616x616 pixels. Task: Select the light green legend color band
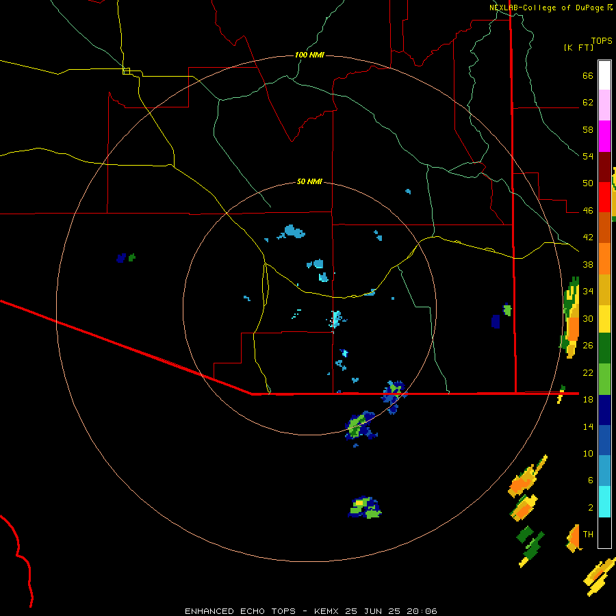[604, 379]
